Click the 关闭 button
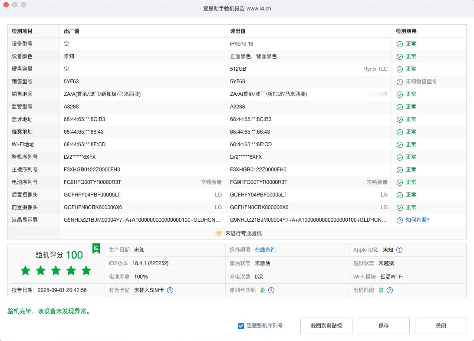 coord(441,325)
